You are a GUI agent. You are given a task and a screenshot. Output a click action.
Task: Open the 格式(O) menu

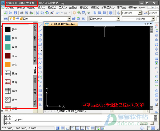click(52, 7)
